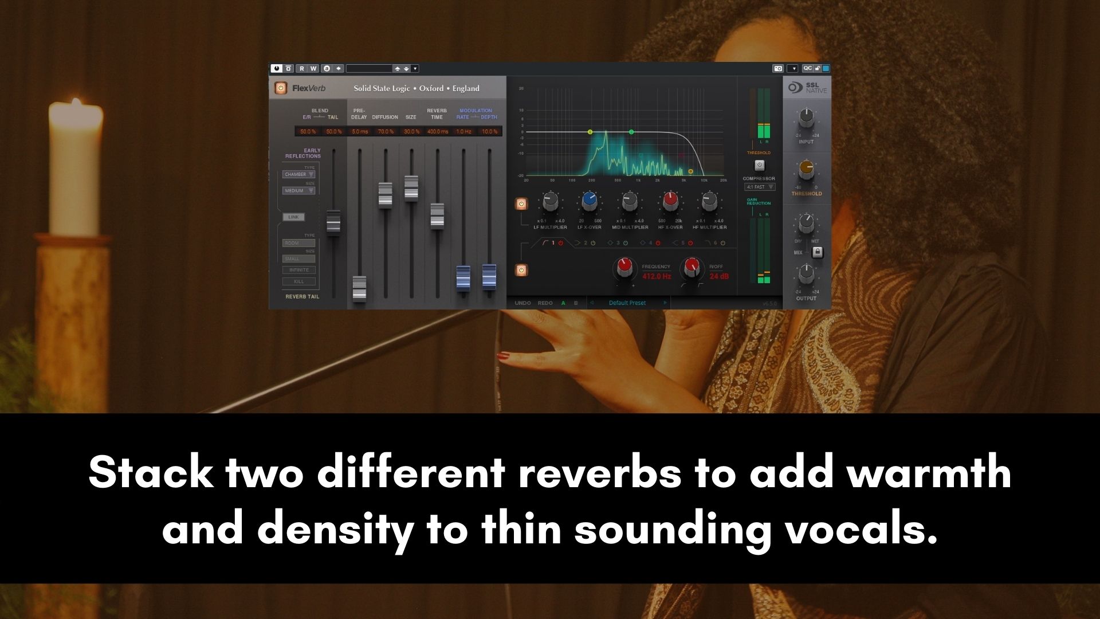Viewport: 1100px width, 619px height.
Task: Click the blue square indicator in host toolbar
Action: coord(826,68)
